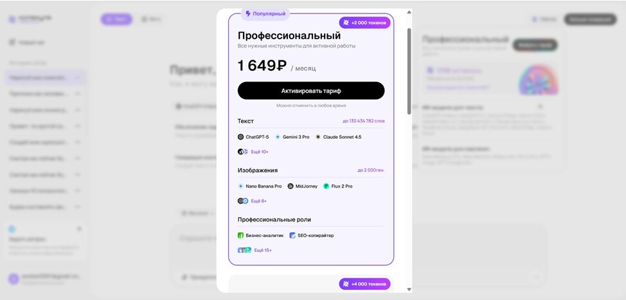
Task: Click the +4 000 токенов badge
Action: click(x=364, y=284)
